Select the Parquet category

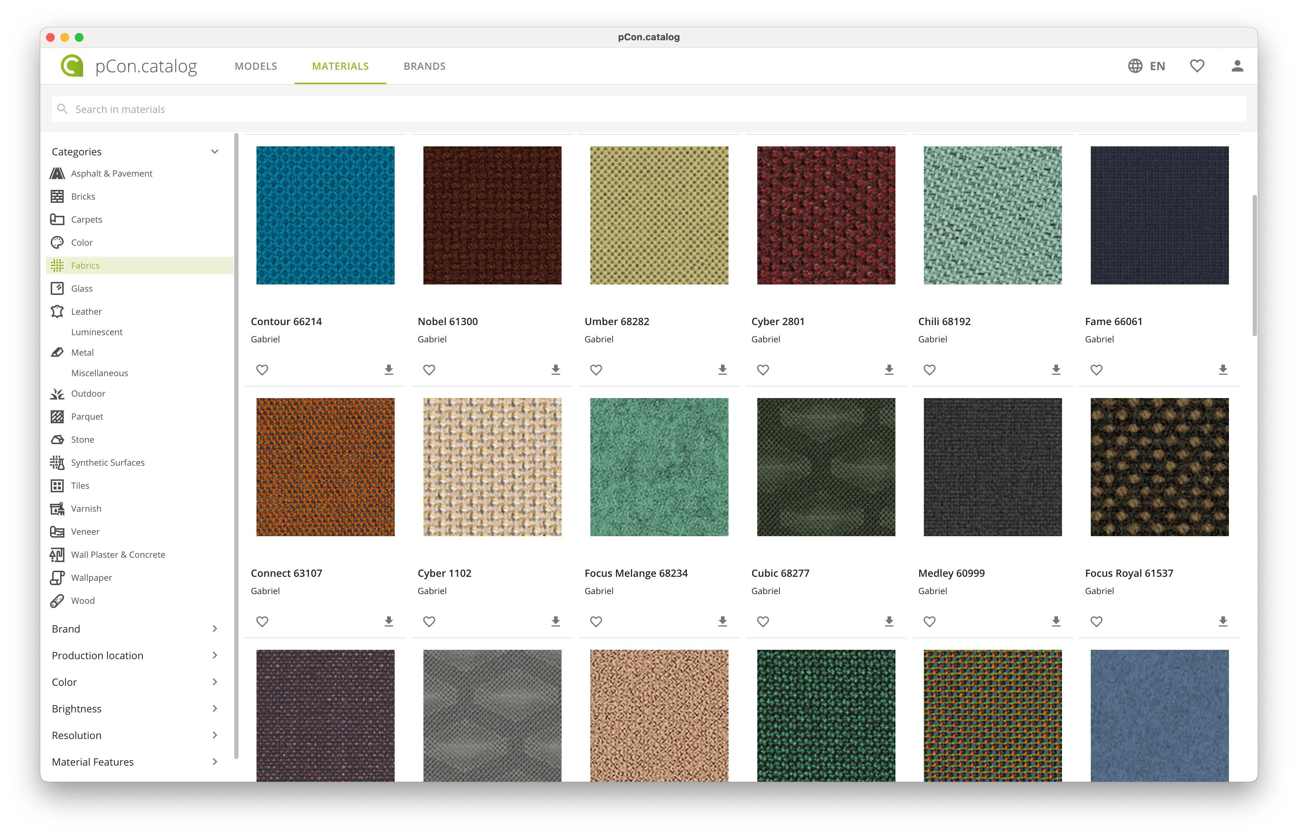coord(87,416)
